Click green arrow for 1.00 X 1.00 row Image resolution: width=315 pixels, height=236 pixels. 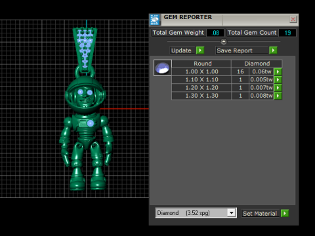tap(278, 71)
